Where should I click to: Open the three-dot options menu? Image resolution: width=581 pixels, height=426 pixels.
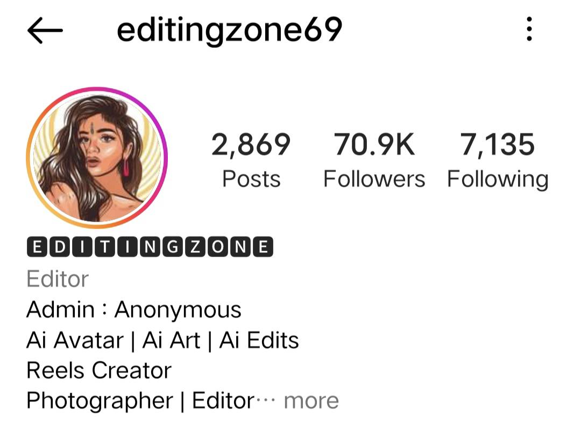[529, 29]
